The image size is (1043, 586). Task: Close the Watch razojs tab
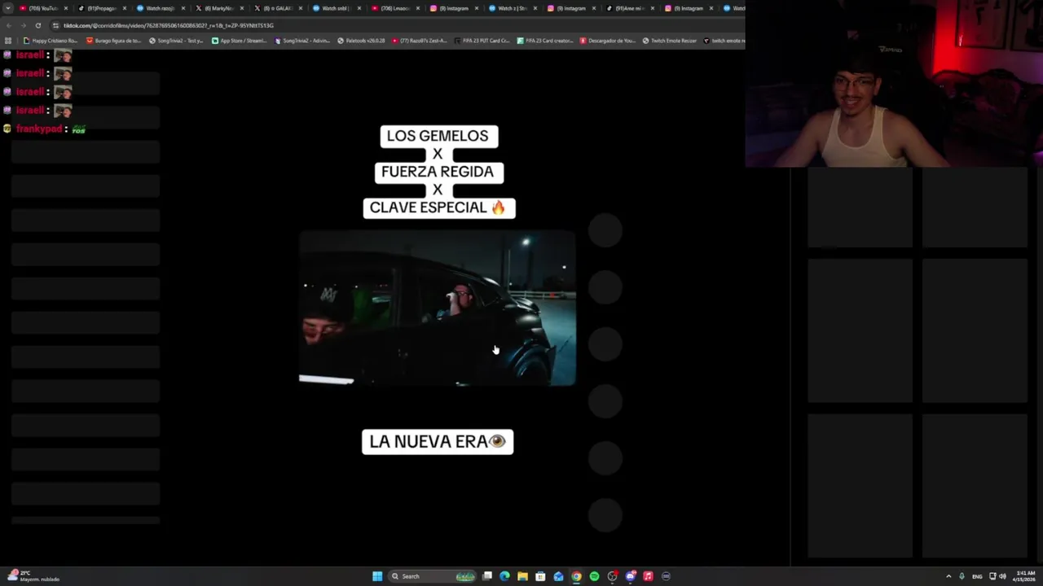pos(183,8)
